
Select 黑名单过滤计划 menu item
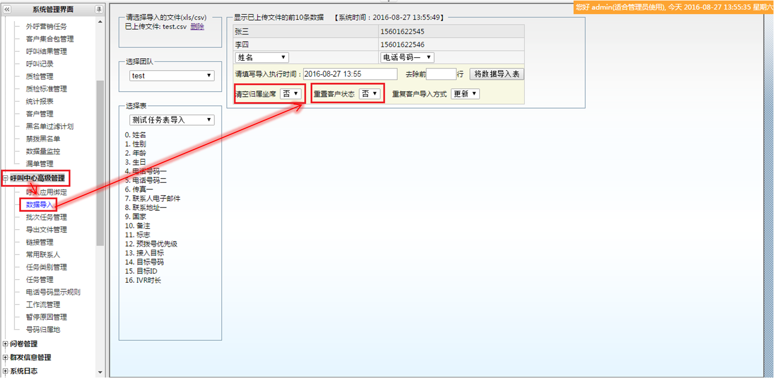point(49,126)
